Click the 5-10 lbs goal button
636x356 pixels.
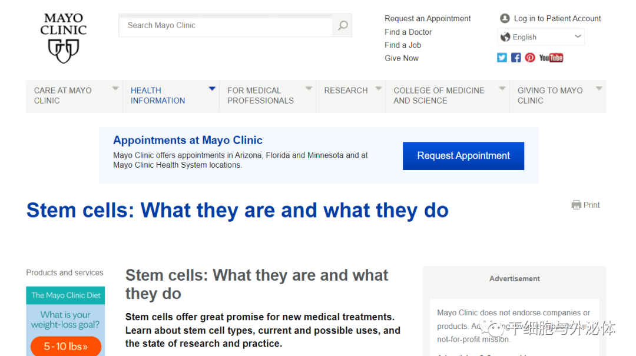(66, 346)
